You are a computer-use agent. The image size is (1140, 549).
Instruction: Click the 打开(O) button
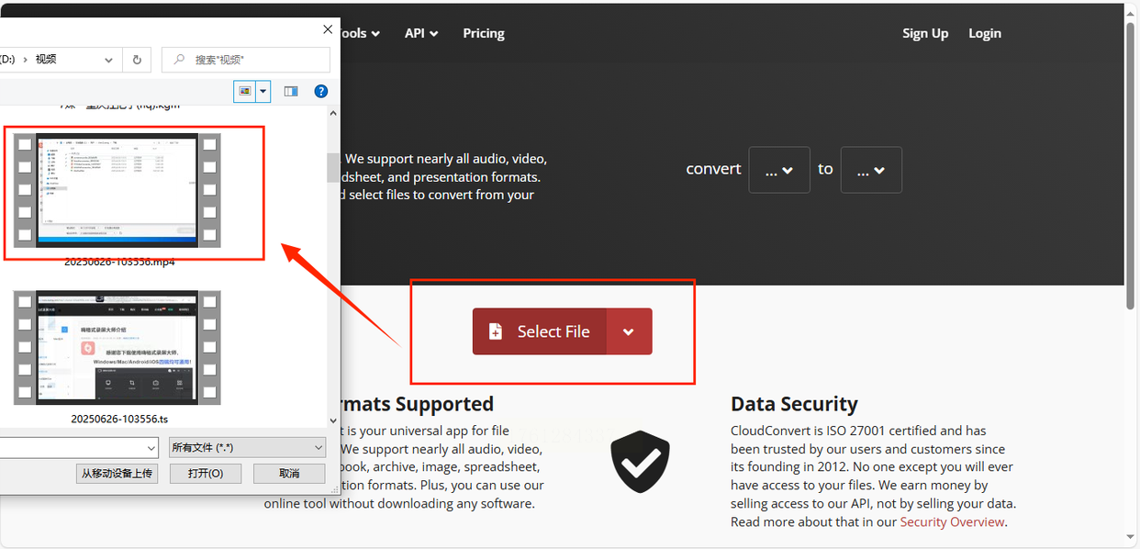pyautogui.click(x=206, y=474)
